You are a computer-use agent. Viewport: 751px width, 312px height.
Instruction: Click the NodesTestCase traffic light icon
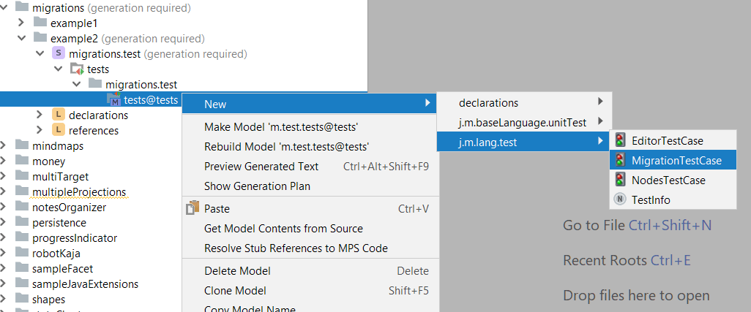620,180
